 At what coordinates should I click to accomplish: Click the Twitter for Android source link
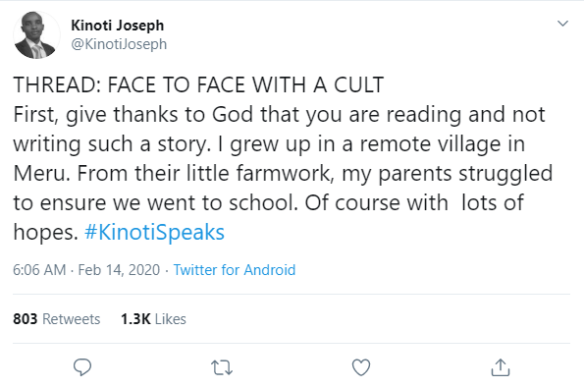235,269
